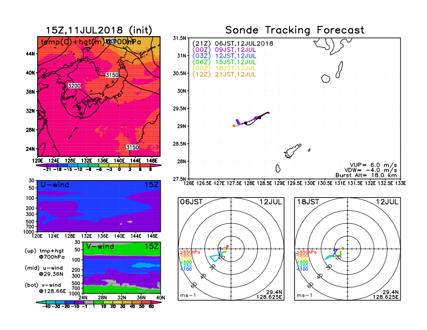The width and height of the screenshot is (427, 330).
Task: Click the orange endpoint dot of the 12Z track
Action: [x=233, y=126]
